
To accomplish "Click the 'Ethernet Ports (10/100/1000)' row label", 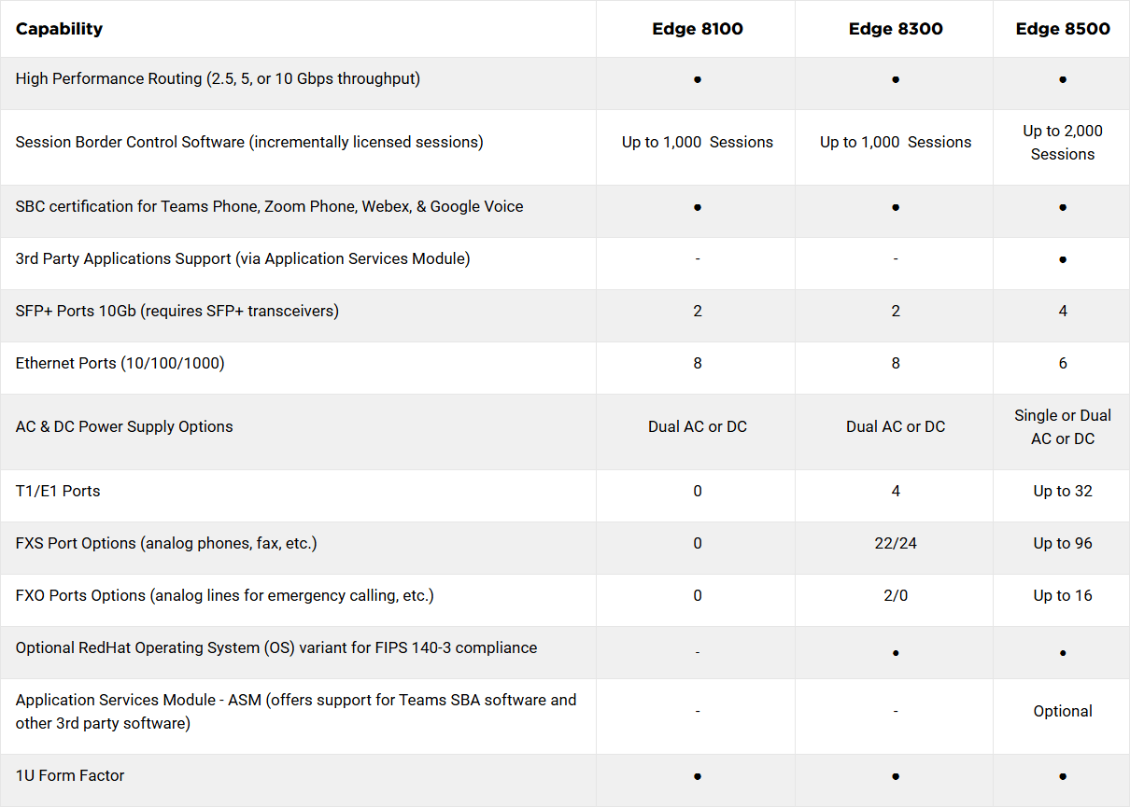I will click(120, 364).
